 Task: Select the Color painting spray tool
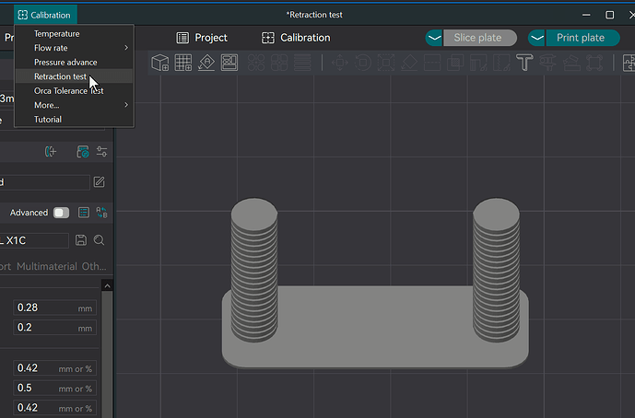click(547, 63)
